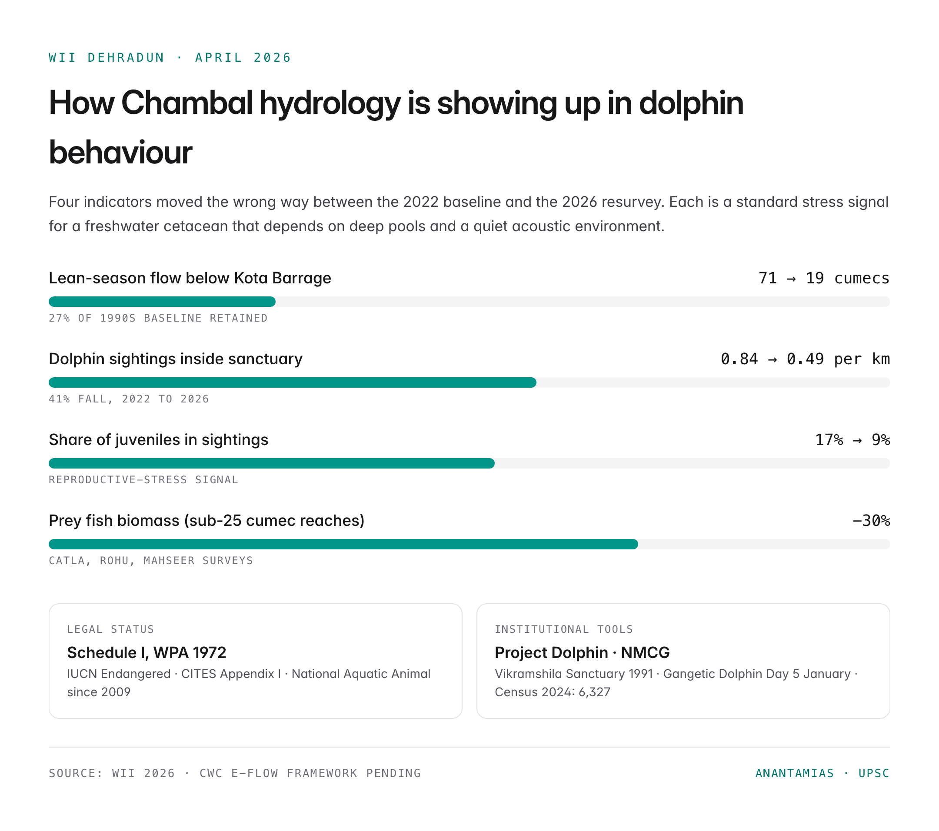Click the "Catla, Rohu, Mahseer surveys" caption
The width and height of the screenshot is (939, 831).
pos(151,561)
